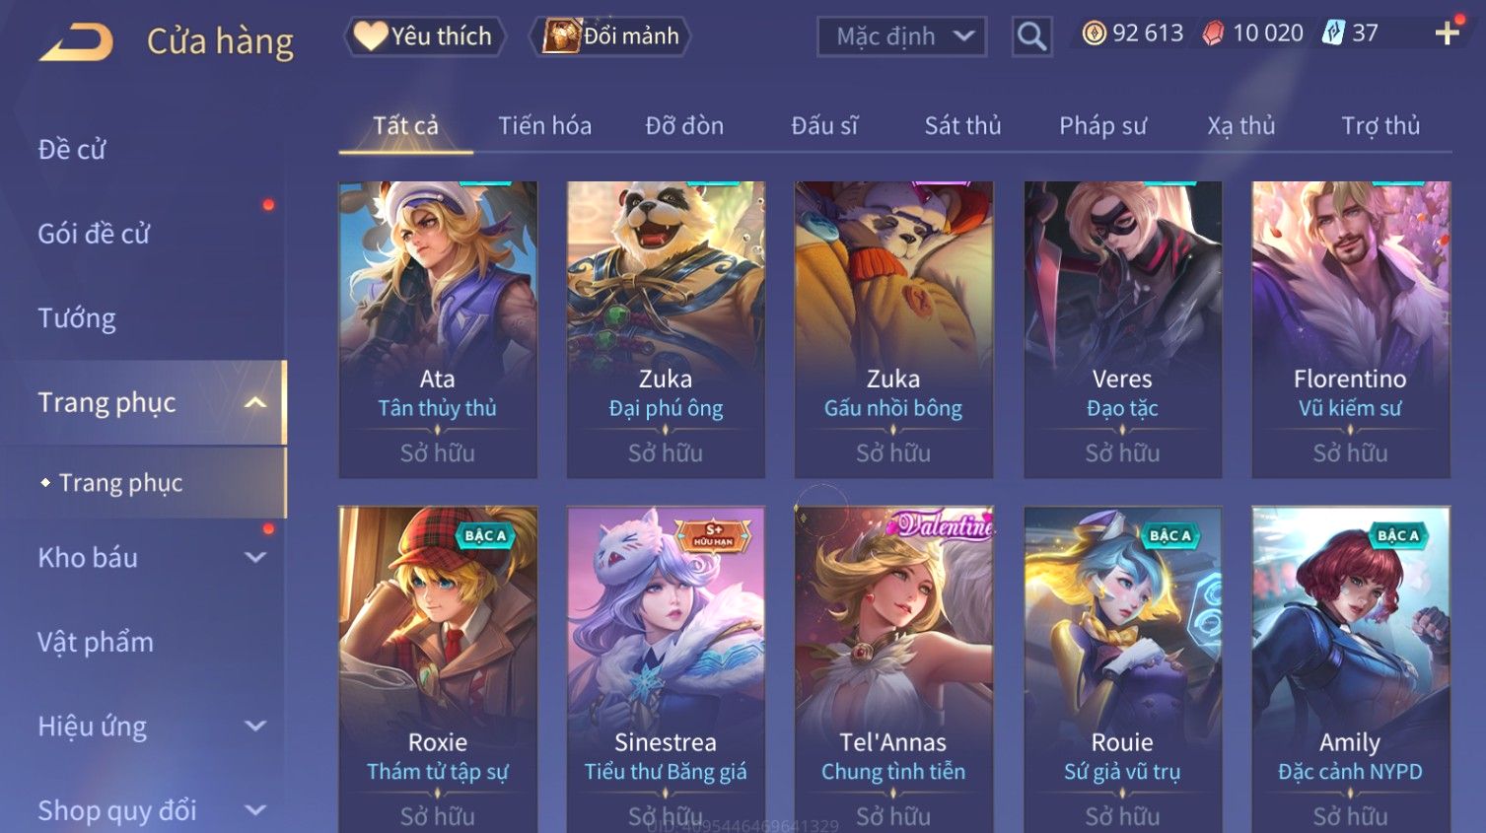Image resolution: width=1486 pixels, height=833 pixels.
Task: Select Tel'Annas Chung tình tiễn skin card
Action: click(x=893, y=670)
